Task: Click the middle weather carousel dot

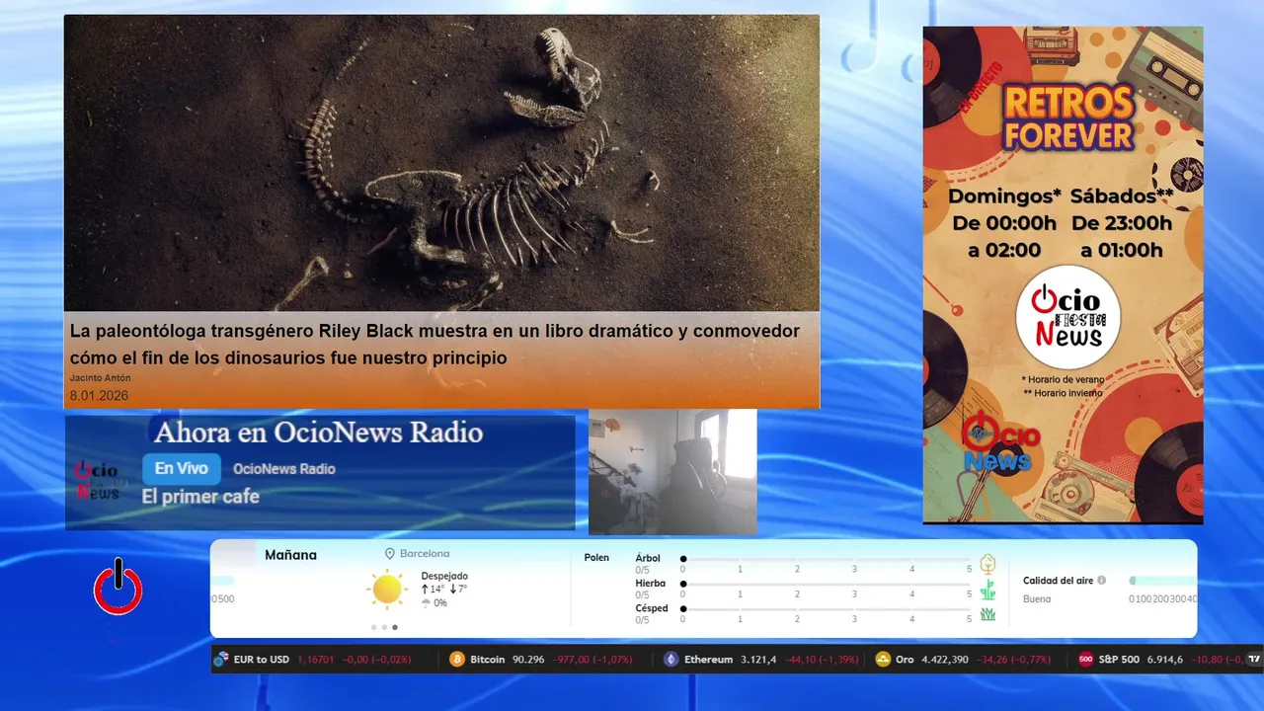Action: click(x=384, y=627)
